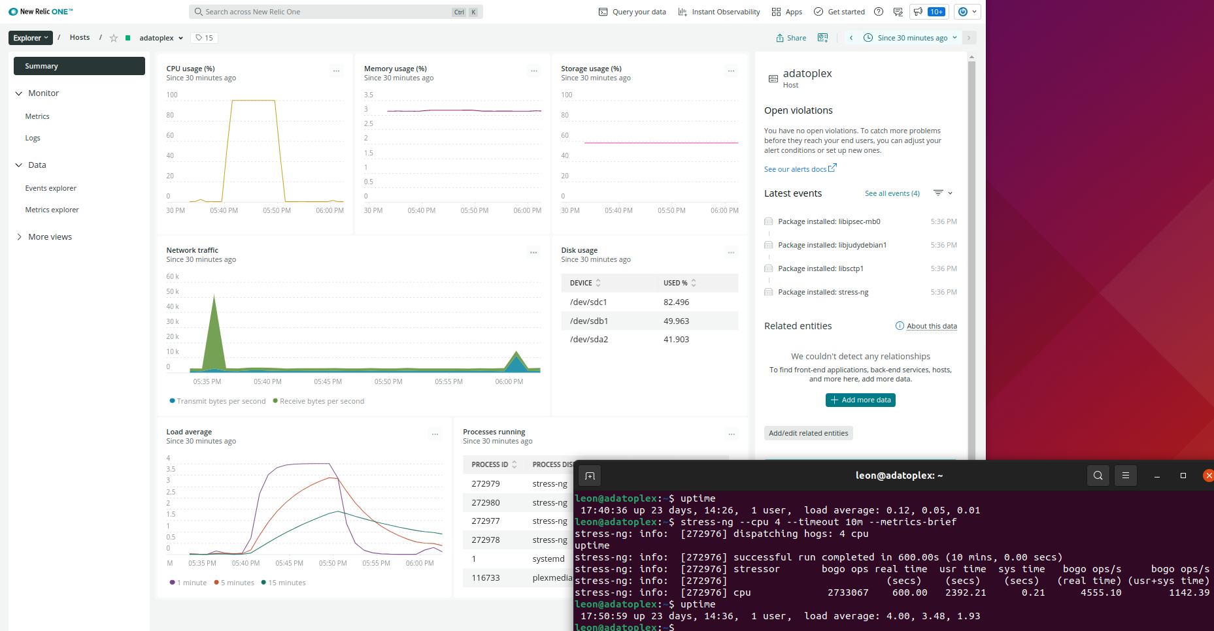Click the Get started checkmark icon

[818, 11]
